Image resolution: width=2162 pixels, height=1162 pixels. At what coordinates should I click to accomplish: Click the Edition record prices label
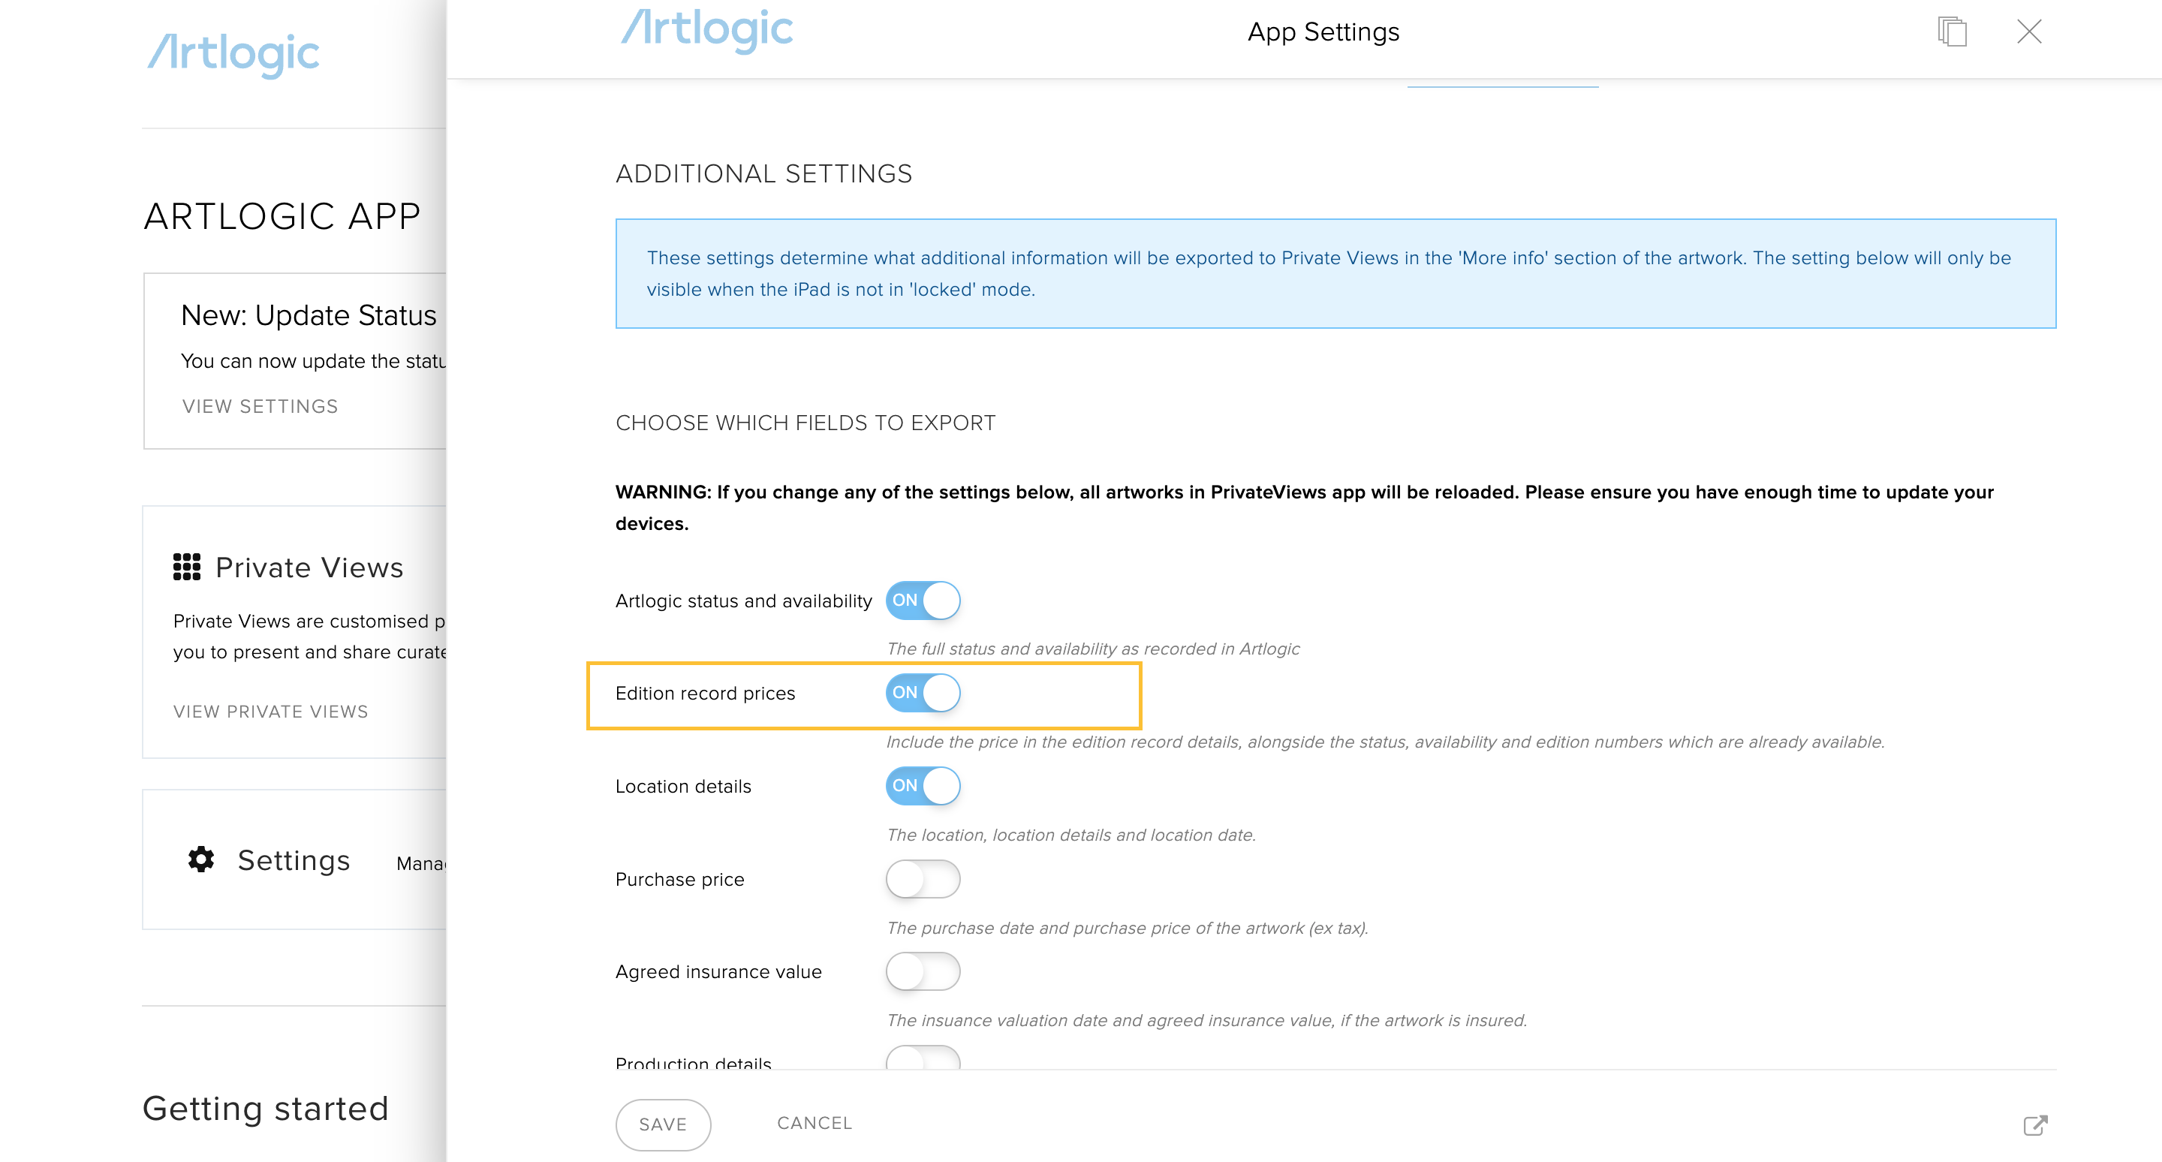tap(705, 694)
